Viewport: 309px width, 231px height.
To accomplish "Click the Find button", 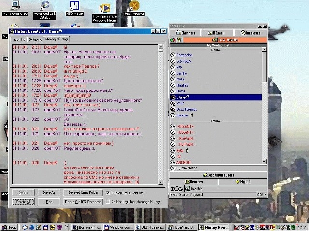I will pos(49,202).
